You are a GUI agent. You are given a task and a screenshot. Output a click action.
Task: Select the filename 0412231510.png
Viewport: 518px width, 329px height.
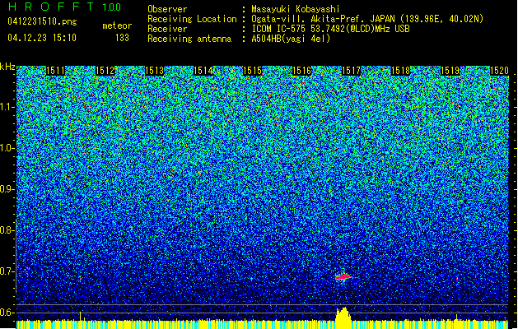pyautogui.click(x=42, y=21)
